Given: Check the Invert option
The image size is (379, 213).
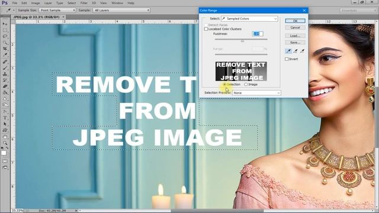Looking at the screenshot, I should 287,59.
